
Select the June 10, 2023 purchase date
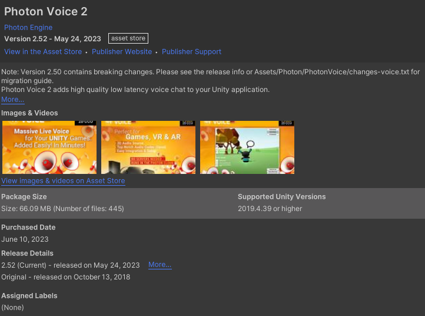coord(25,239)
